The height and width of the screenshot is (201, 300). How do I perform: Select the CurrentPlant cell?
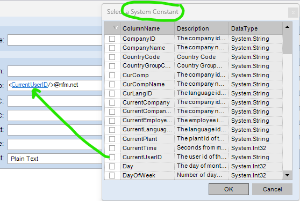click(x=147, y=139)
